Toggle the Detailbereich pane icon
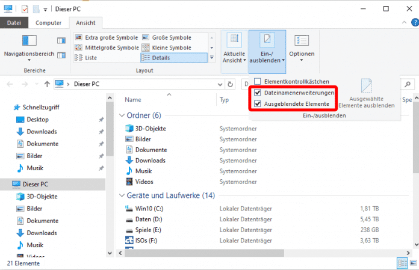The width and height of the screenshot is (419, 270). click(61, 55)
